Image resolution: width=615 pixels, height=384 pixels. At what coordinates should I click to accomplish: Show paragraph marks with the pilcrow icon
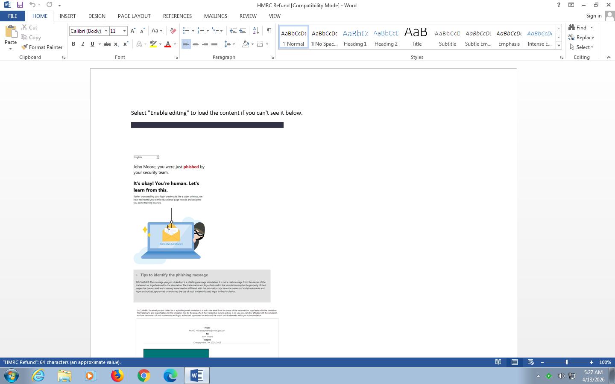pyautogui.click(x=269, y=31)
